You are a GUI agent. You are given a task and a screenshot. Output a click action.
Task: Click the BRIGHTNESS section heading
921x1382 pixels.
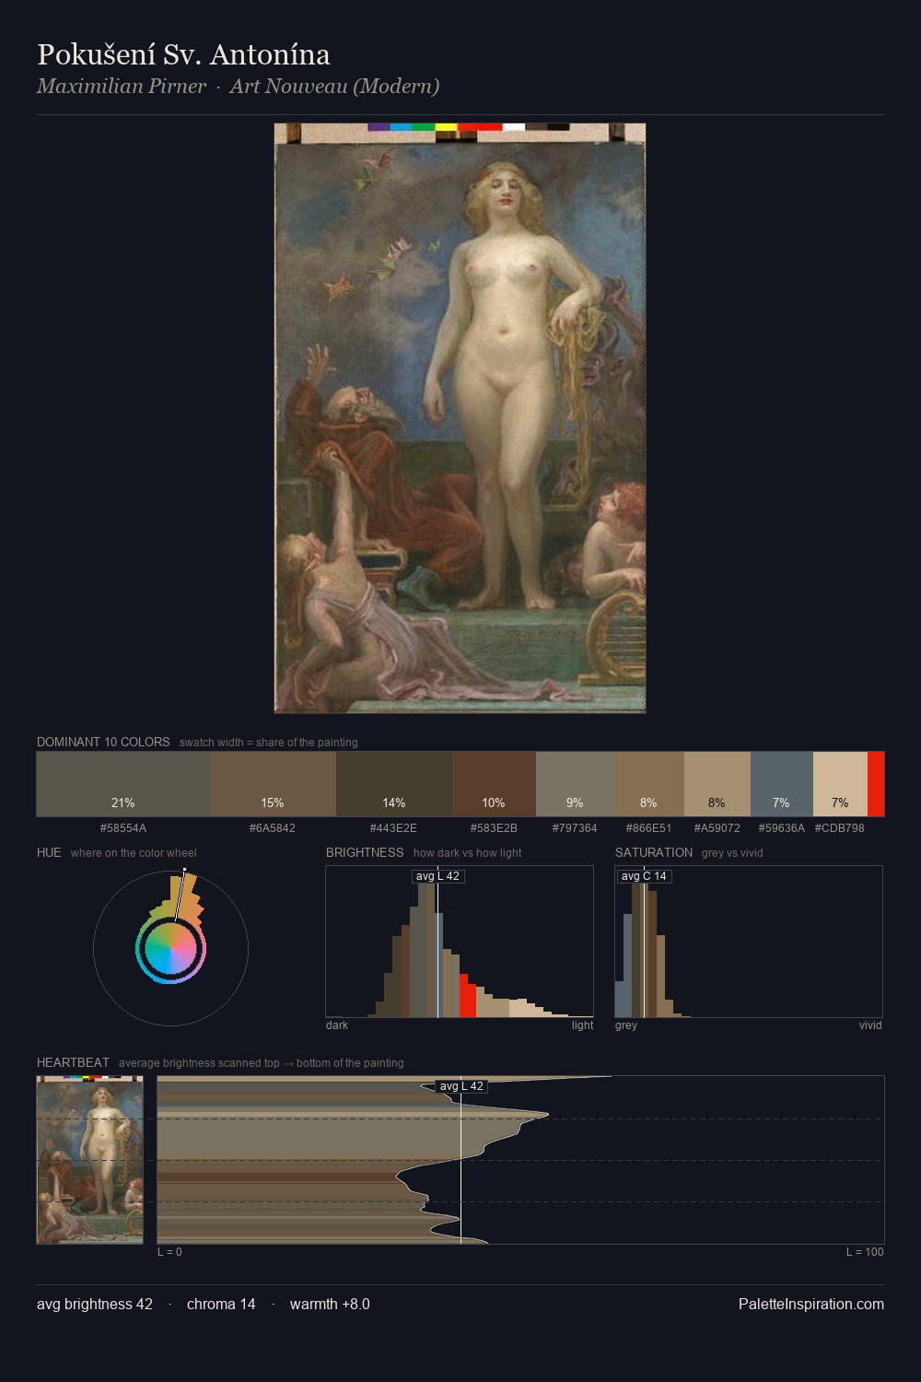pos(365,852)
